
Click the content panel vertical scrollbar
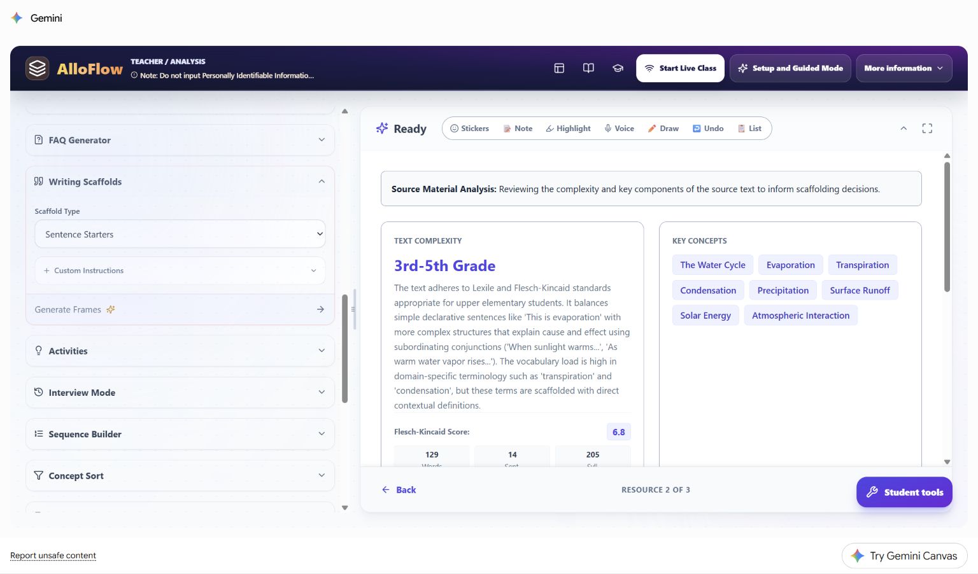[947, 227]
